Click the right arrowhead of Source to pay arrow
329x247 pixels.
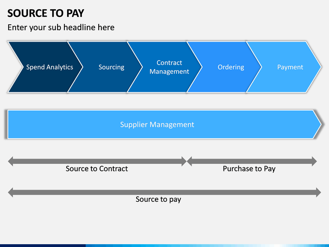tap(318, 193)
